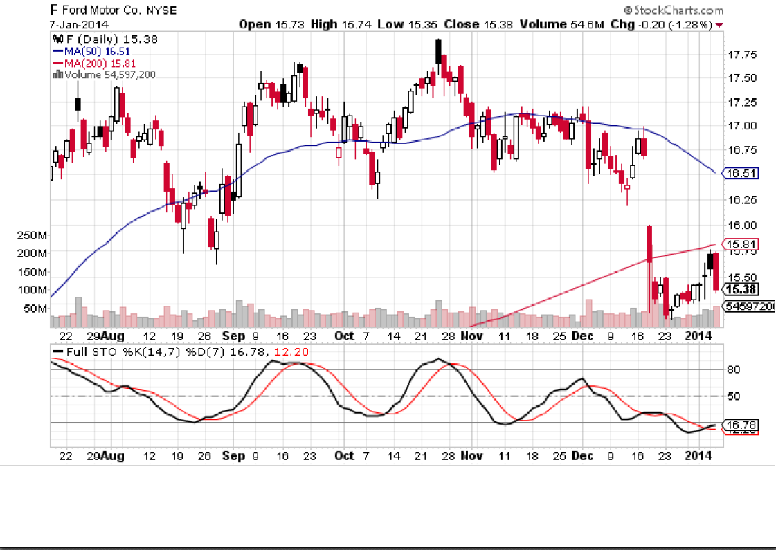Click the Volume 54,597,200 legend entry
The height and width of the screenshot is (550, 776).
tap(110, 75)
